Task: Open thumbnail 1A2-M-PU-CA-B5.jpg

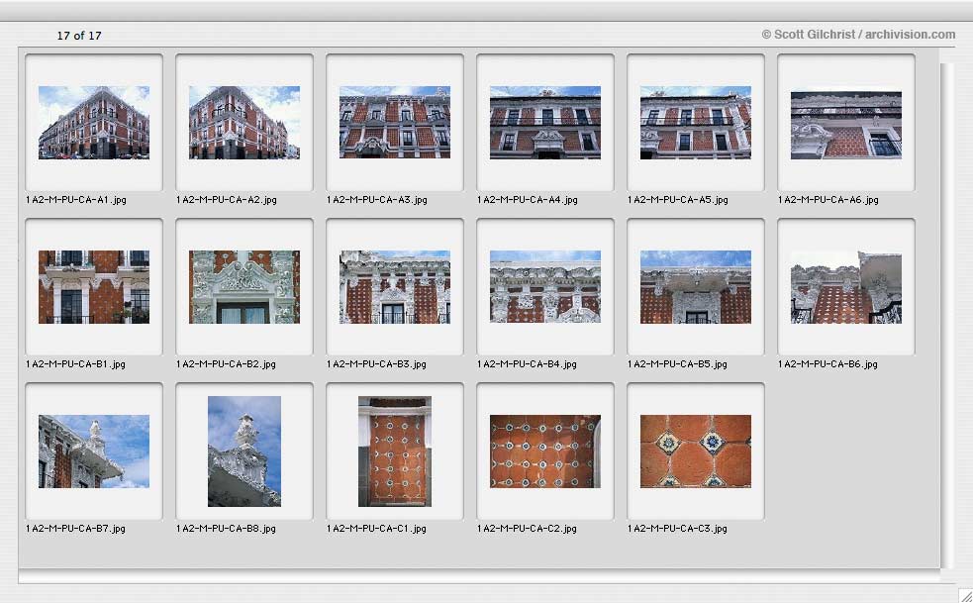Action: tap(696, 287)
